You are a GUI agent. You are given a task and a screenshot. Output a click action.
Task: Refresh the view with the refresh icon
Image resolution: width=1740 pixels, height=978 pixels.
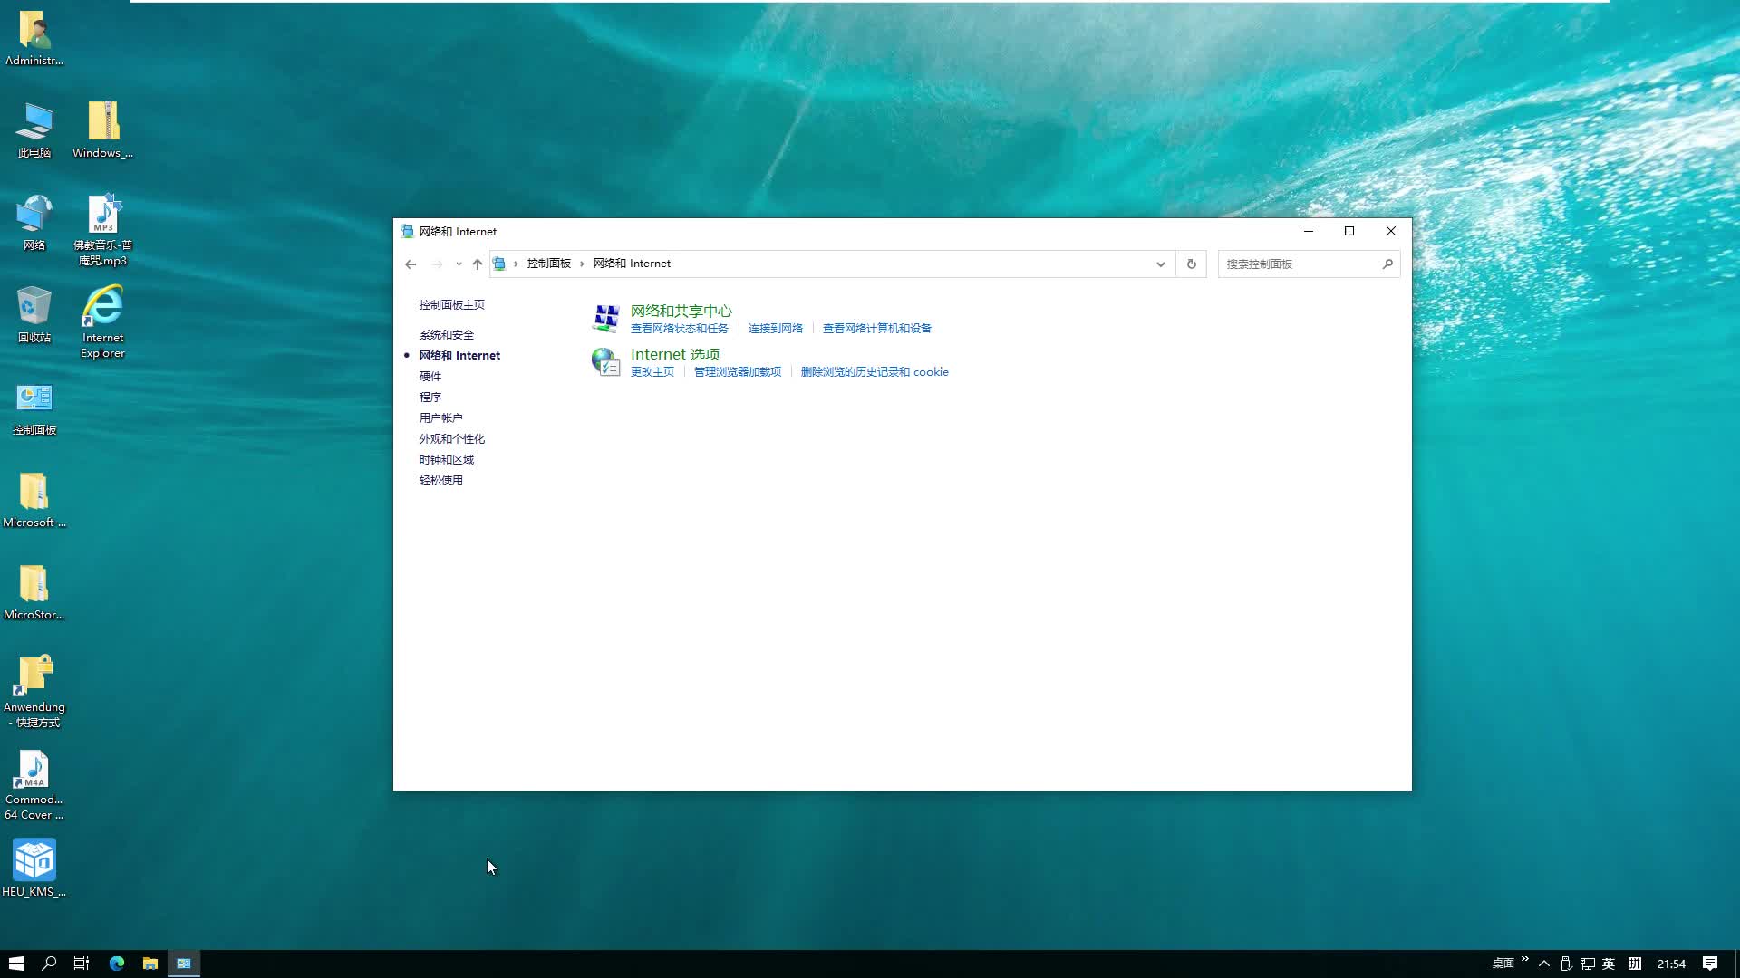click(1191, 264)
